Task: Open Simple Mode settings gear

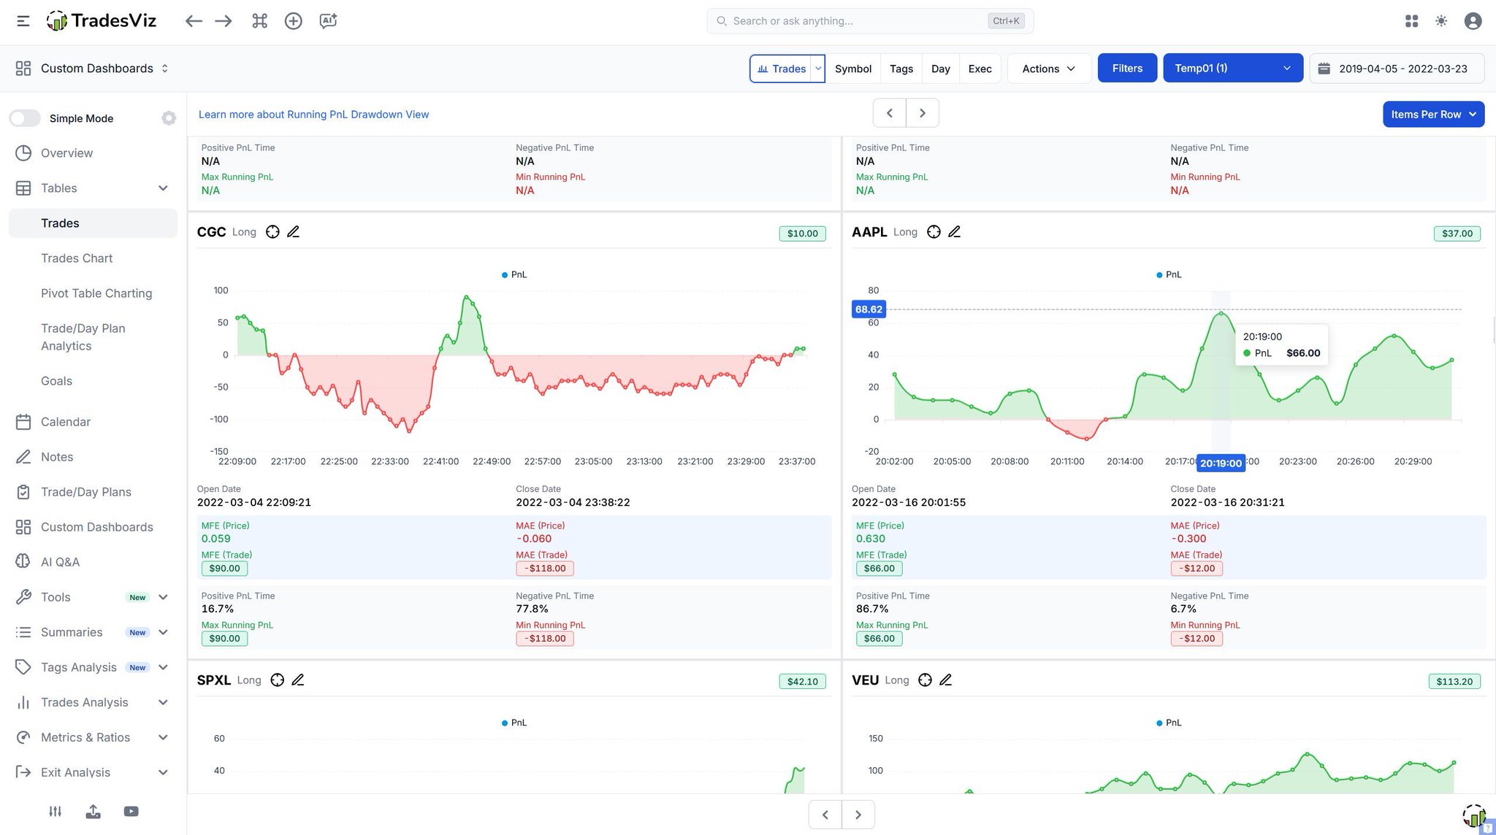Action: [x=169, y=118]
